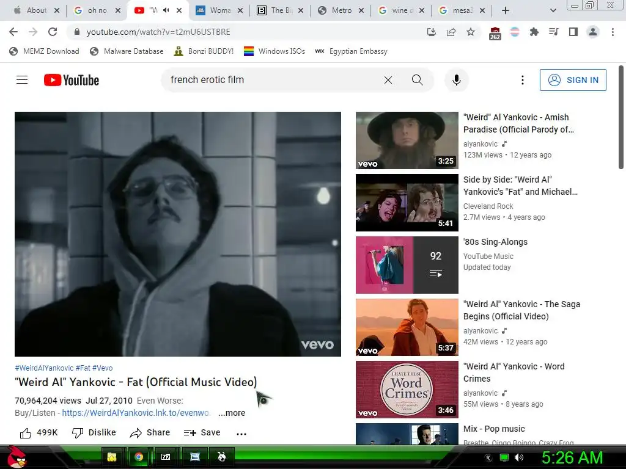This screenshot has width=626, height=469.
Task: Open the Extensions puzzle piece menu
Action: coord(534,32)
